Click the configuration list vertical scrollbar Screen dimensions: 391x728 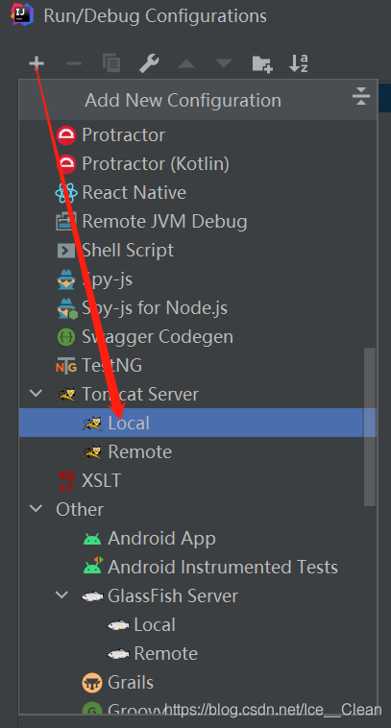(370, 426)
